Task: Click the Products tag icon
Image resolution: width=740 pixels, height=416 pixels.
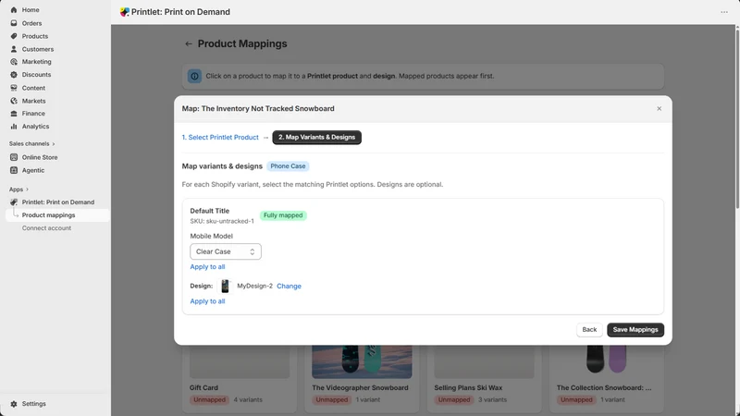Action: pos(14,36)
